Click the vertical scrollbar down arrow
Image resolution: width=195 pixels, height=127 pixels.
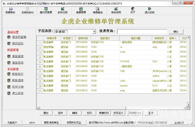click(188, 105)
